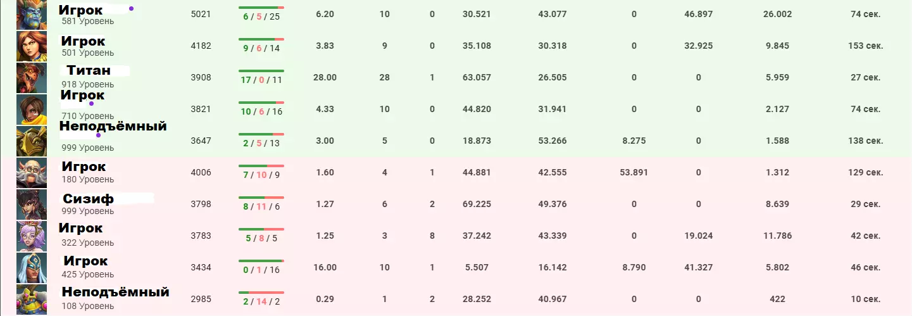Image resolution: width=912 pixels, height=316 pixels.
Task: Open the bald bearded champion portrait, 180 Уровень
Action: click(x=32, y=172)
